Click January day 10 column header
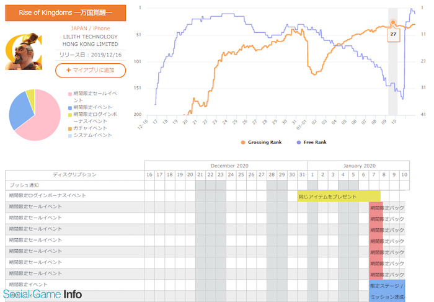434x302 pixels. [404, 175]
